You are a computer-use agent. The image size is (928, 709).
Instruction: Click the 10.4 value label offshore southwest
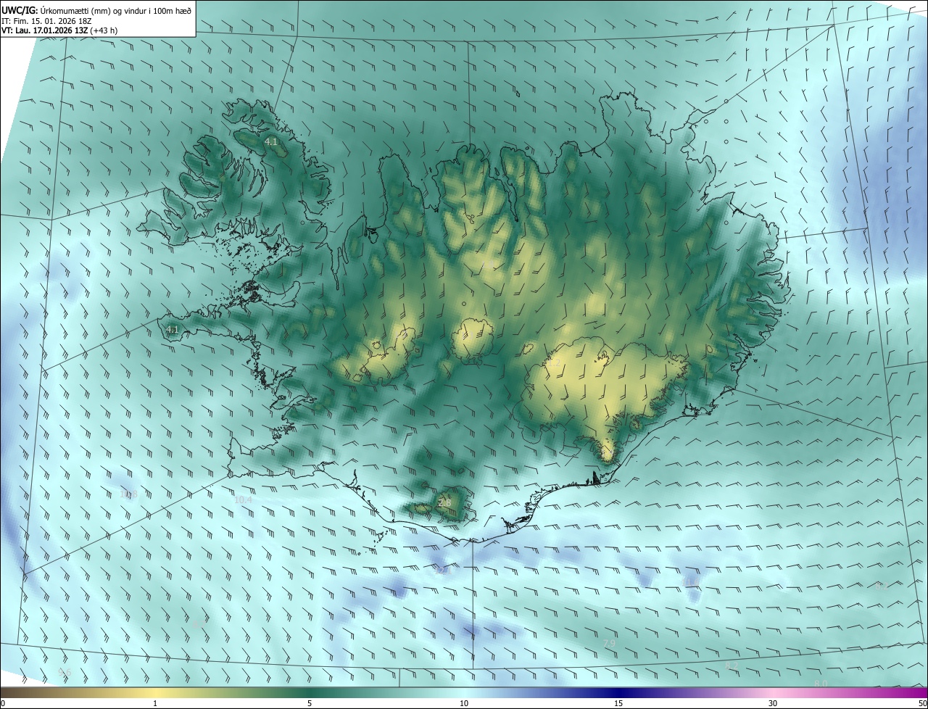(x=243, y=499)
